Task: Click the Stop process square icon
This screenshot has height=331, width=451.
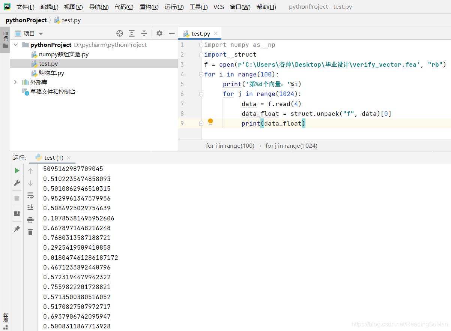Action: [17, 198]
